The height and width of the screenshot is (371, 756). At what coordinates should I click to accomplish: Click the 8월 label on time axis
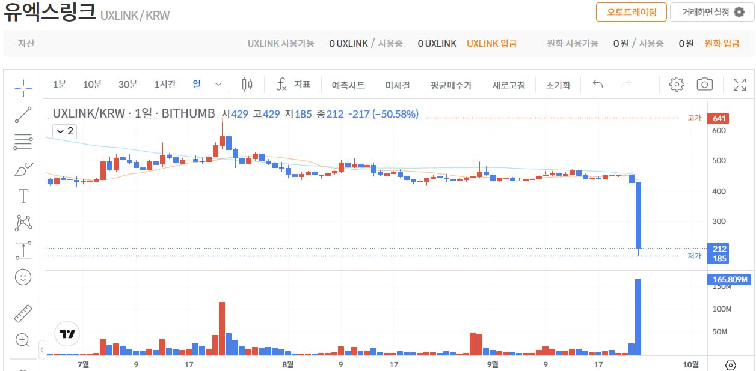(287, 364)
